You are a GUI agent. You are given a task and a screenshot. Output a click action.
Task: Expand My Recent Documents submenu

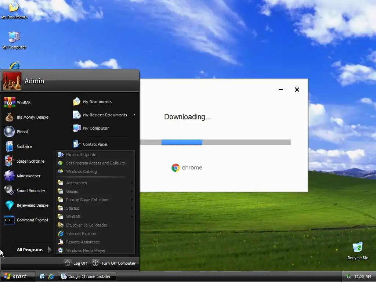click(104, 115)
